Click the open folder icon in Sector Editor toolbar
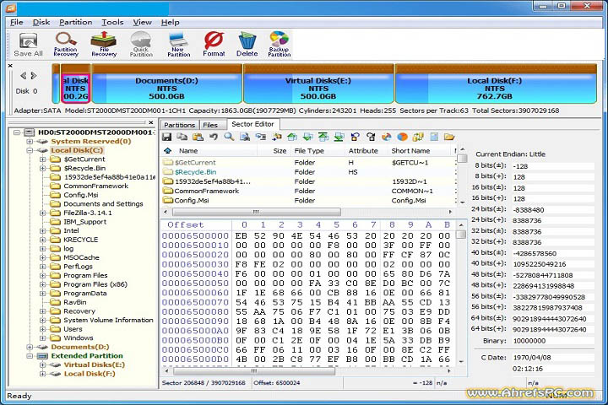The image size is (608, 405). [449, 137]
